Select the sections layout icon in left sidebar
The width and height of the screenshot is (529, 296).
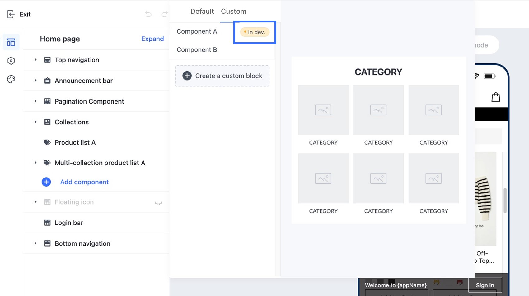pos(11,42)
